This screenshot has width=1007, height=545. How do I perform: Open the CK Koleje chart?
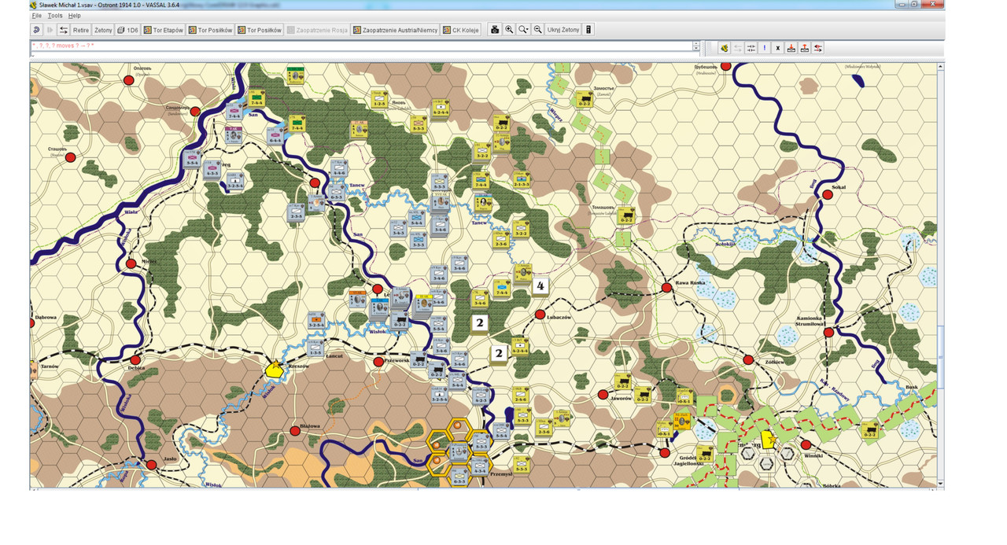pos(461,30)
